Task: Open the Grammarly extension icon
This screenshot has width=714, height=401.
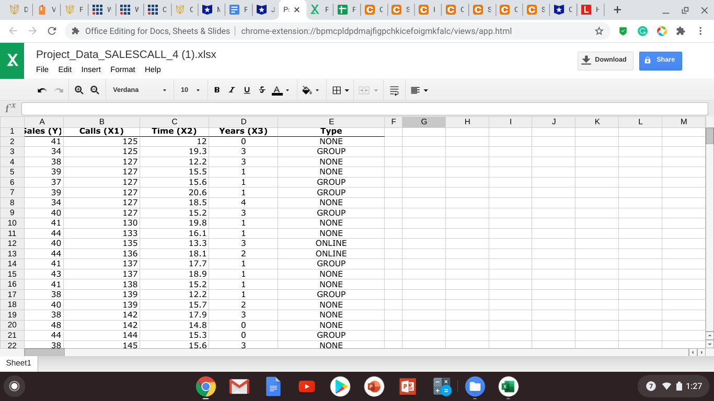Action: click(x=642, y=31)
